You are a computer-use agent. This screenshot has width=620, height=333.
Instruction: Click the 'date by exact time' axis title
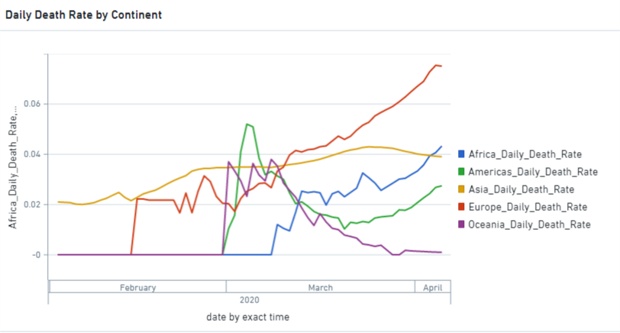pos(247,317)
